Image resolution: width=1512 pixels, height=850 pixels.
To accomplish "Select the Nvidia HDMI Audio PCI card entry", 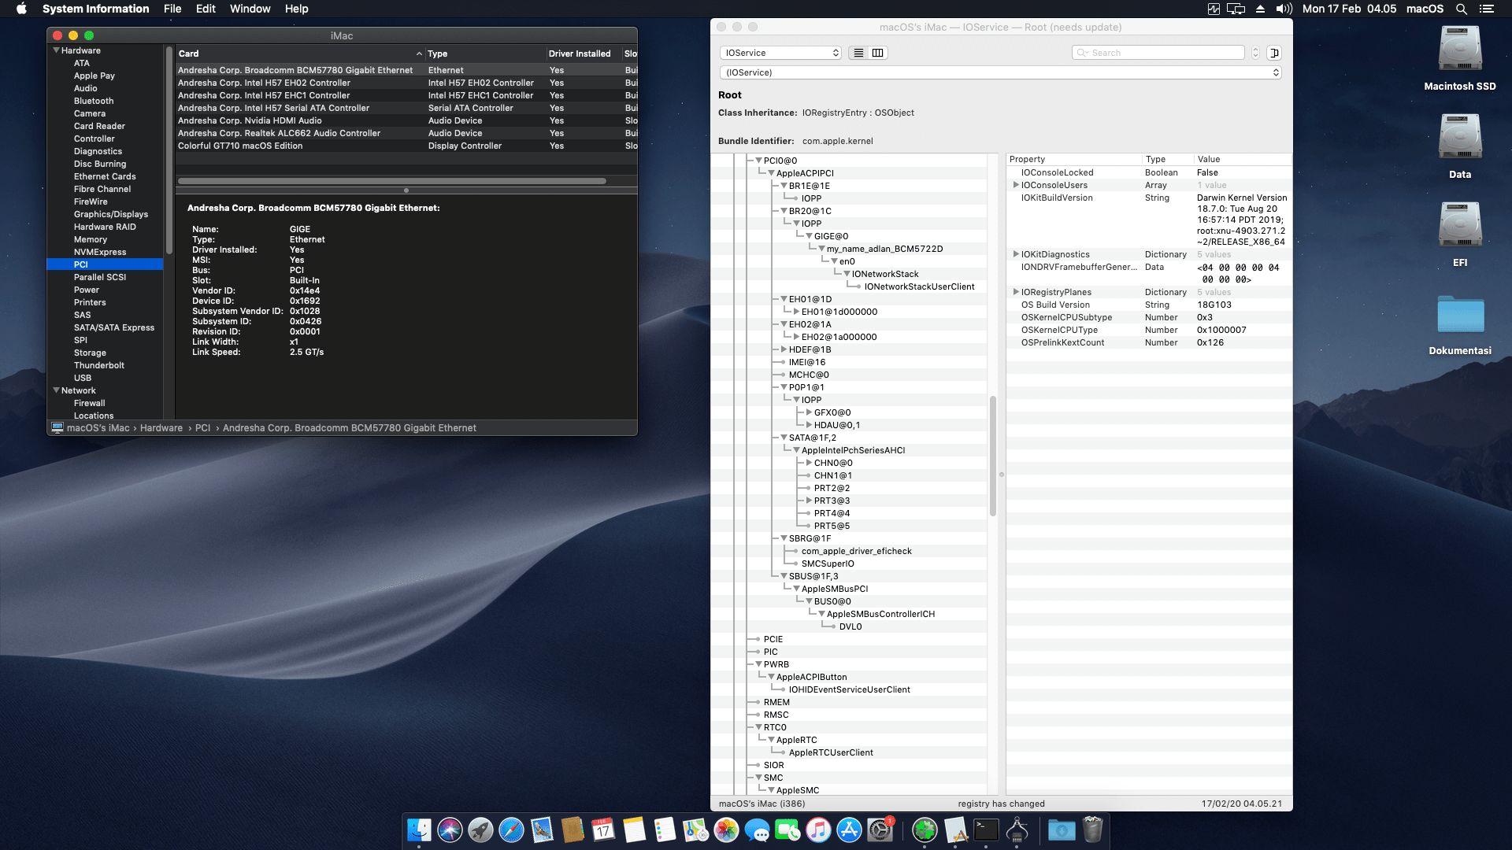I will click(x=250, y=120).
